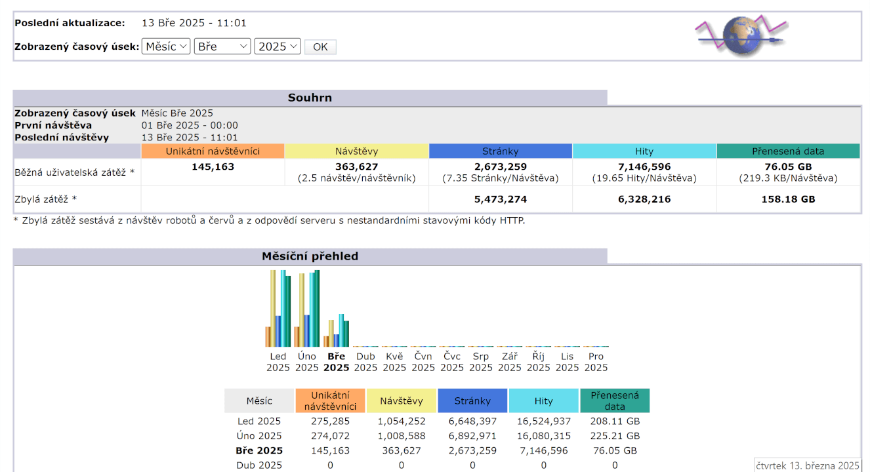
Task: Click green Přenesená data header in Souhrn table
Action: point(787,151)
